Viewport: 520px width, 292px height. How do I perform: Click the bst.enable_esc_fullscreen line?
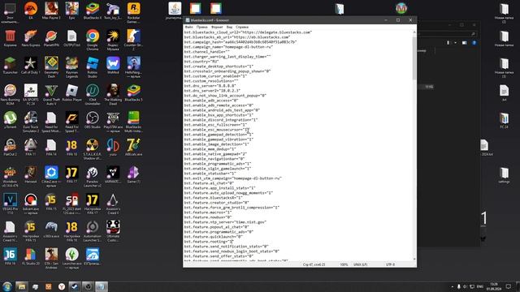(216, 125)
